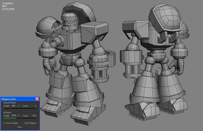
Task: Focus the Selected Objects Budget field
Action: [14, 106]
